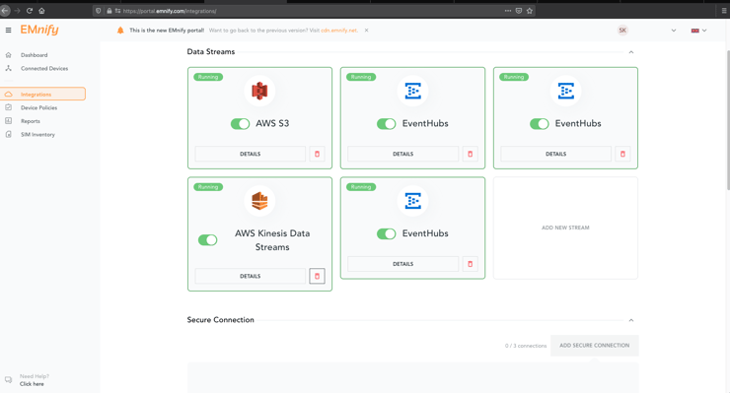
Task: Click the orange AWS Kinesis logo icon
Action: coord(259,201)
